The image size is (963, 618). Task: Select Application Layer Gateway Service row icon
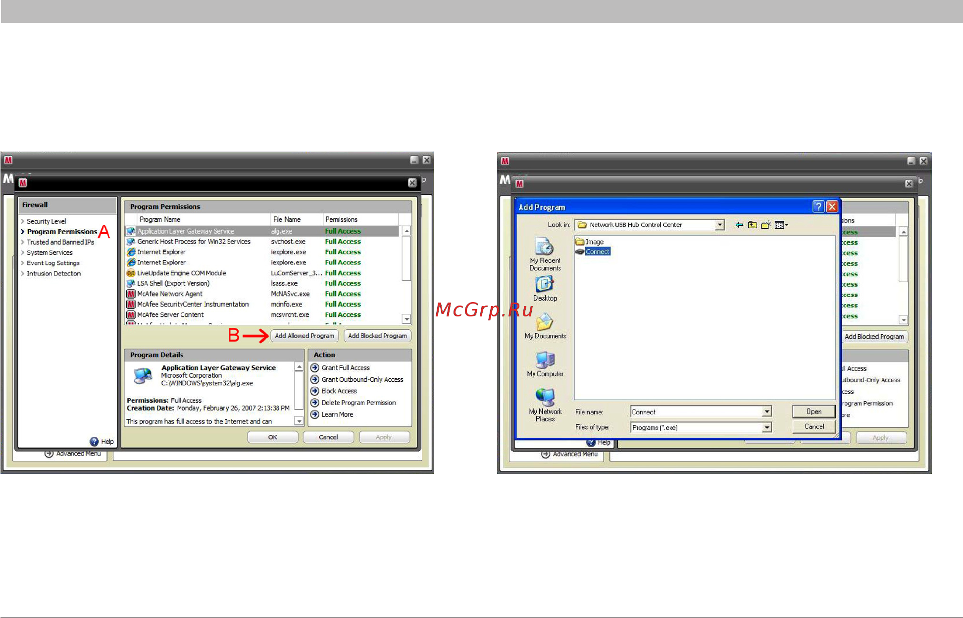131,231
